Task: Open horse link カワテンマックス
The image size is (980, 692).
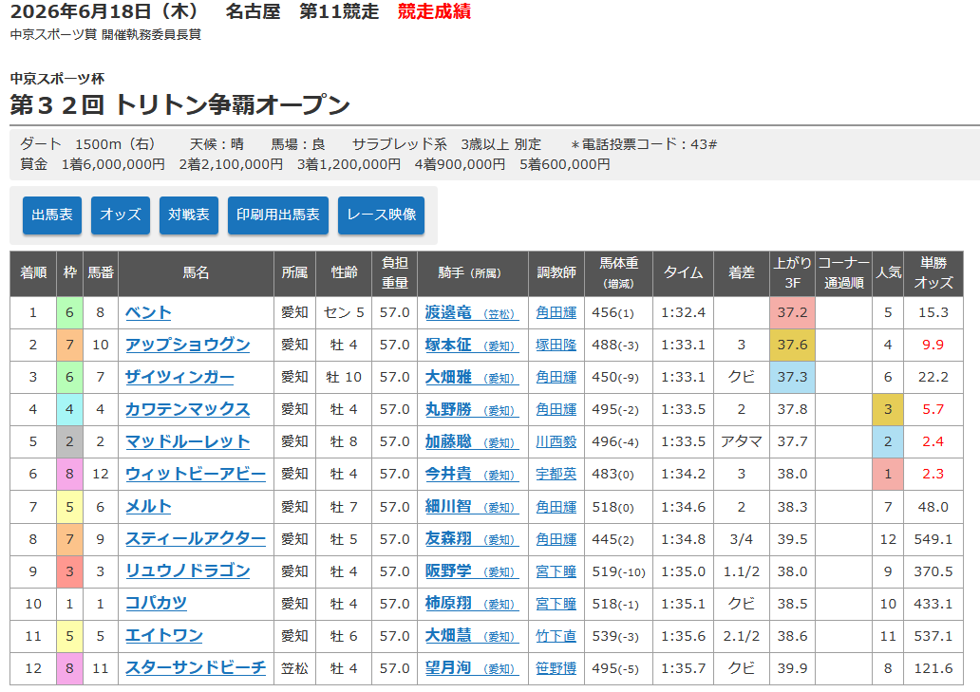Action: tap(187, 410)
